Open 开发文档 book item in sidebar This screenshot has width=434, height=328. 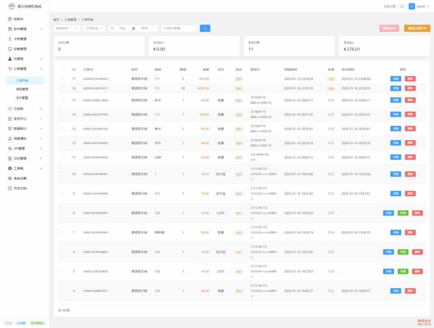(20, 188)
